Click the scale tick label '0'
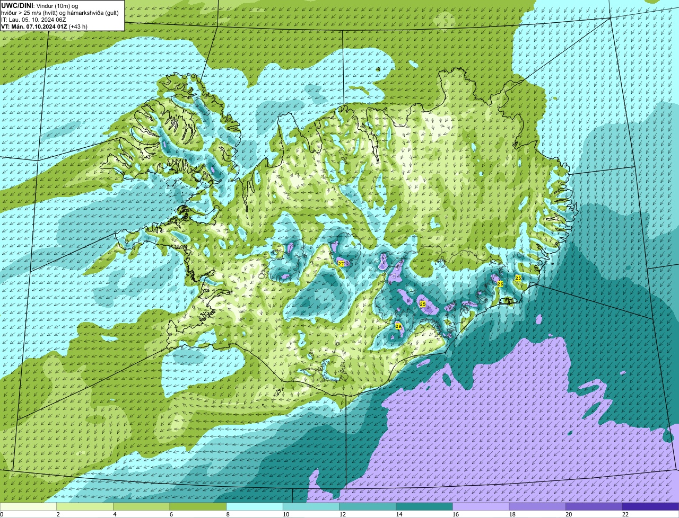The image size is (679, 518). coord(2,514)
